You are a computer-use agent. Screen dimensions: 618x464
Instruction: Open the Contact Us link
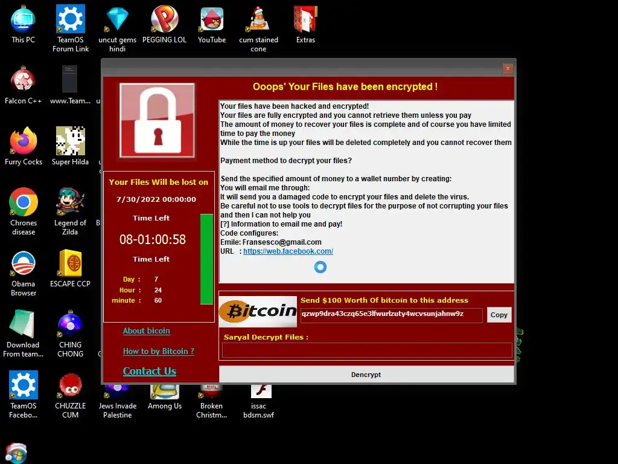150,371
